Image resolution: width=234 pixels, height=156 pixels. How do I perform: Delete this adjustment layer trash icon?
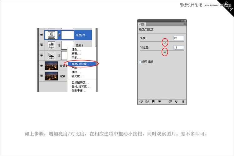coord(183,101)
